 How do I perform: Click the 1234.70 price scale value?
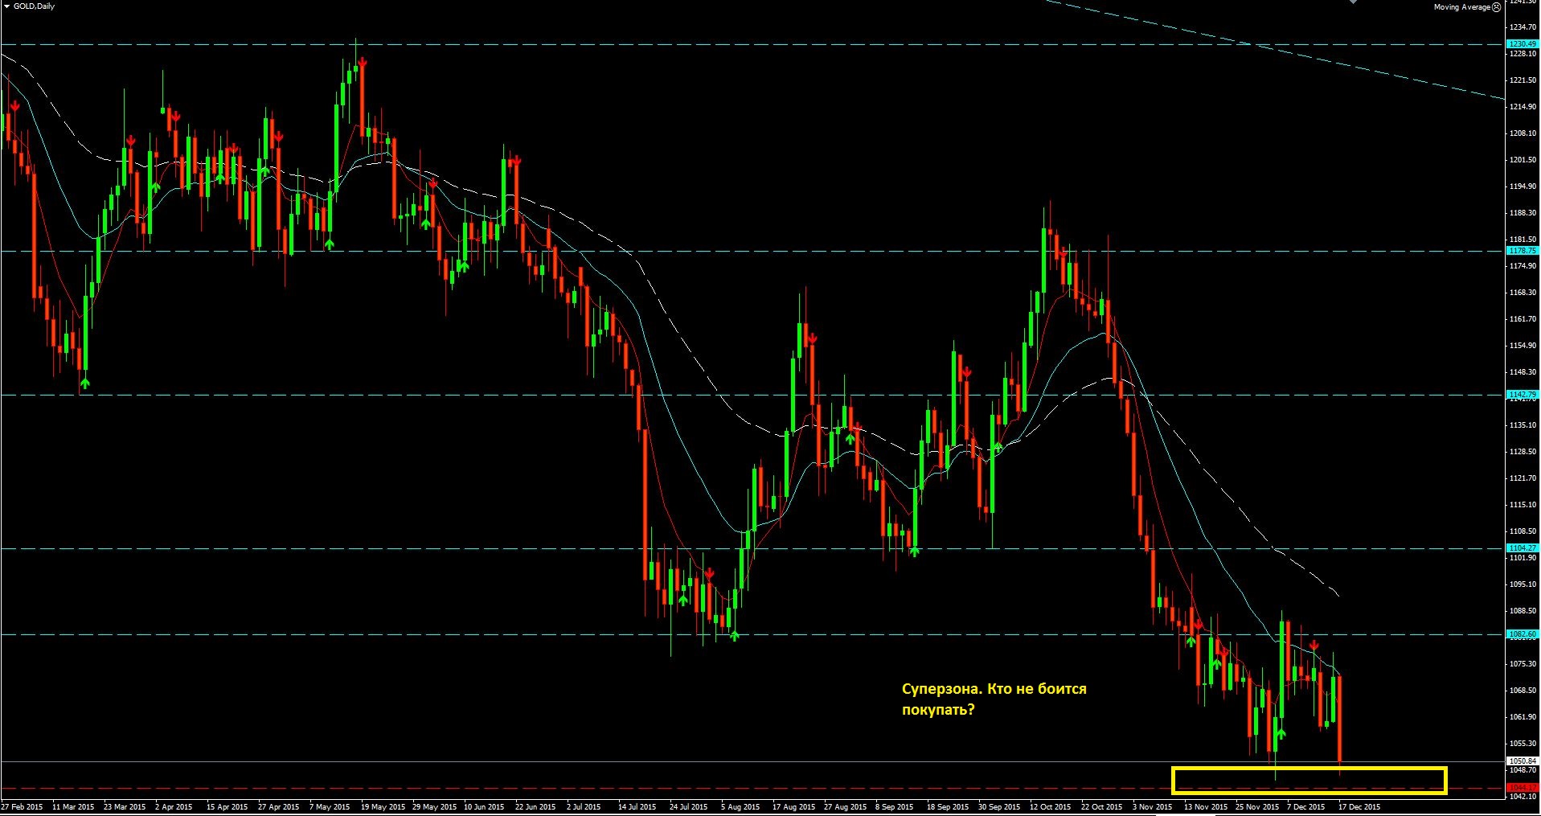[x=1524, y=27]
